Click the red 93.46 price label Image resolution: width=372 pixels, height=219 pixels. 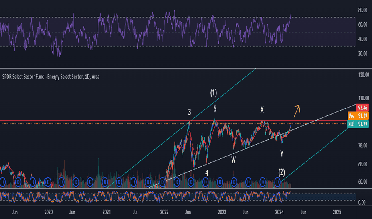(x=362, y=108)
